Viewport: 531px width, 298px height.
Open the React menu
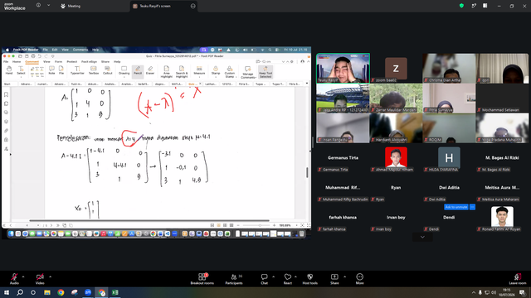tap(288, 279)
